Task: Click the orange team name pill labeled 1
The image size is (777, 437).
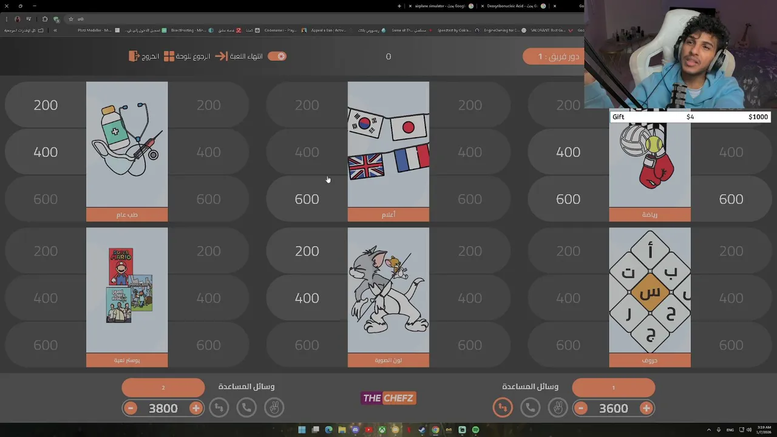Action: click(x=613, y=387)
